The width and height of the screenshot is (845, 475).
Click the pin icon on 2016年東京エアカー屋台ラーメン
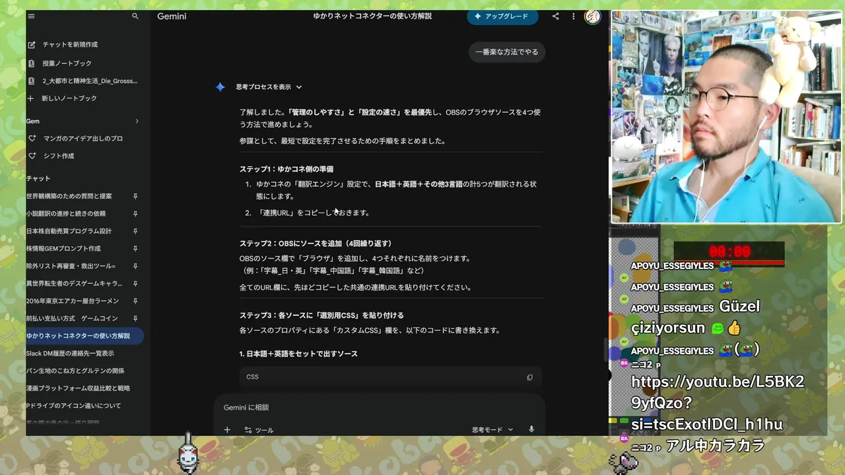point(135,301)
